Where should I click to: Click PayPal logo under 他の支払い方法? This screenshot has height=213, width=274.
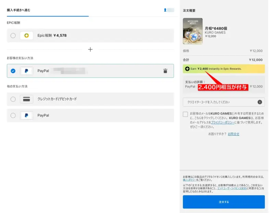pos(26,116)
